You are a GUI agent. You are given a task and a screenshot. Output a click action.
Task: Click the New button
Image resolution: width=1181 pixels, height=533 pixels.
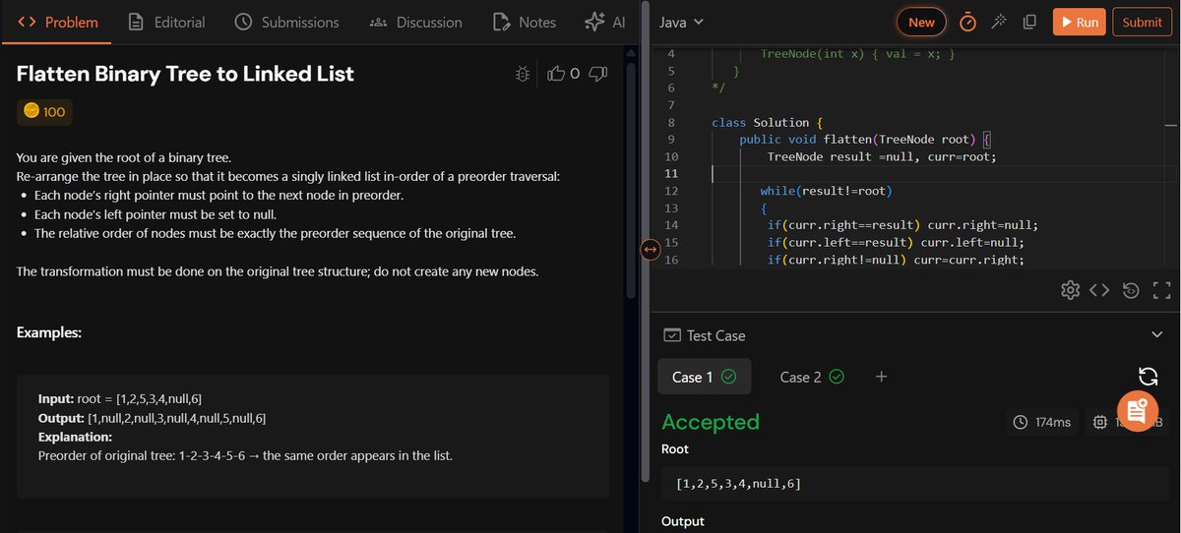(x=921, y=22)
